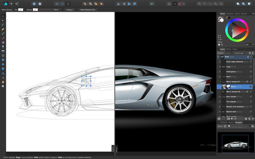Viewport: 255px width, 159px height.
Task: Click zoom in plus button in Navigator
Action: pos(252,126)
